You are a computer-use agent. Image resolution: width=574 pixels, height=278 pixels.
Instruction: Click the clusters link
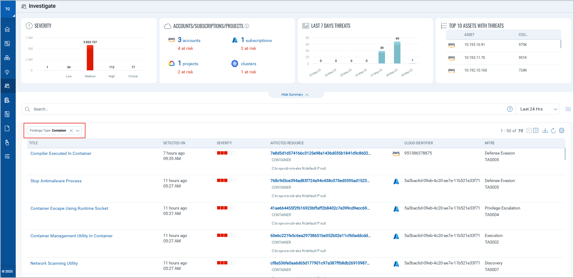point(249,64)
